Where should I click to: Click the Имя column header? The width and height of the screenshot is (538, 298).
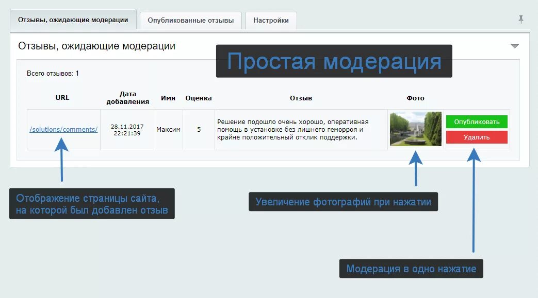[168, 97]
